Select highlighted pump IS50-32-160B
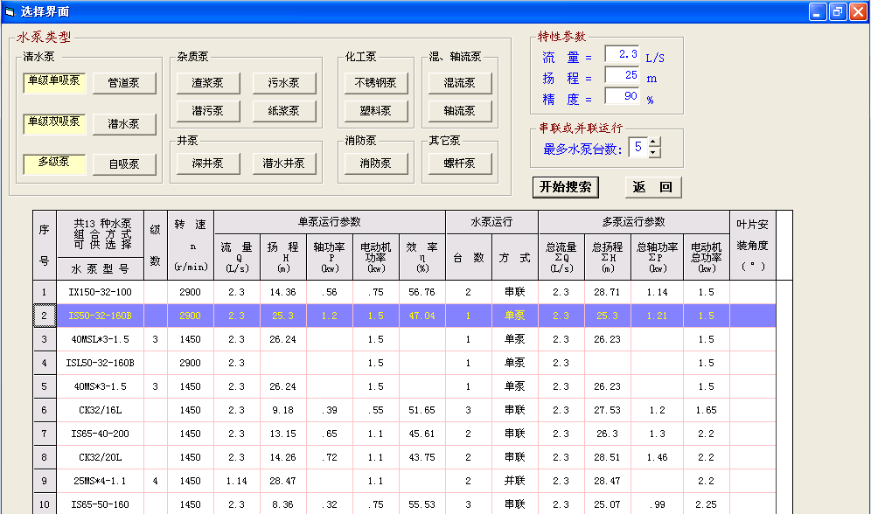Viewport: 871px width, 514px height. [100, 316]
